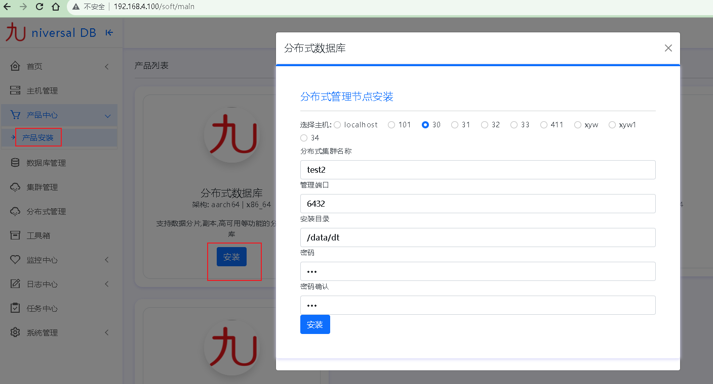Click the 管理端口 input field
The image size is (713, 384).
coord(478,204)
